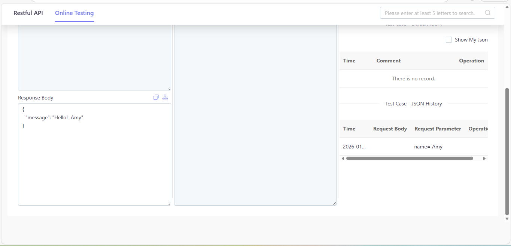The image size is (511, 246).
Task: Click the middle gray panel resize handle
Action: click(335, 203)
